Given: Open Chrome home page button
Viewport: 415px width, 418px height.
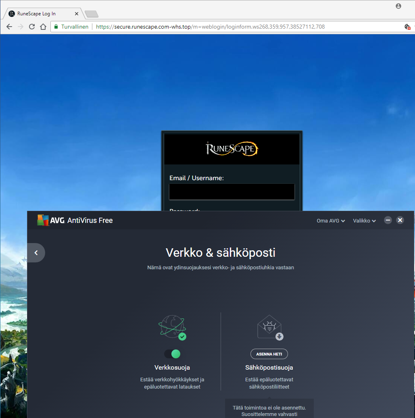Looking at the screenshot, I should point(43,27).
